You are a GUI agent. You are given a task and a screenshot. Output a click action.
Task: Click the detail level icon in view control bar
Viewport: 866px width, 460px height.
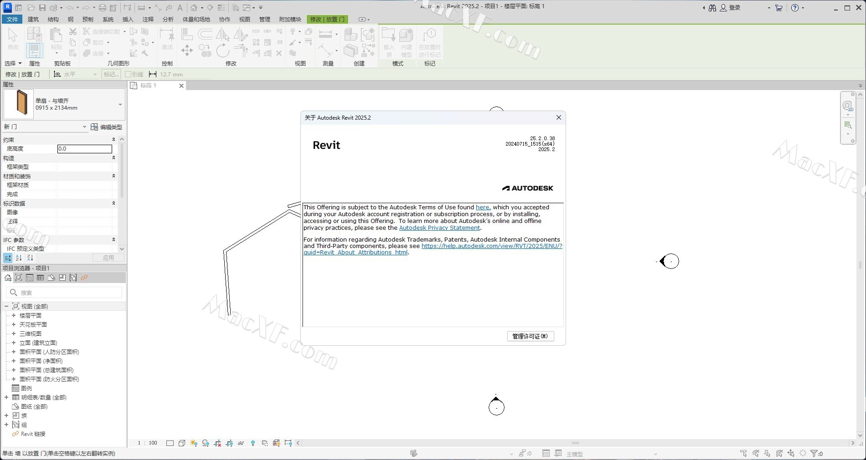coord(170,443)
